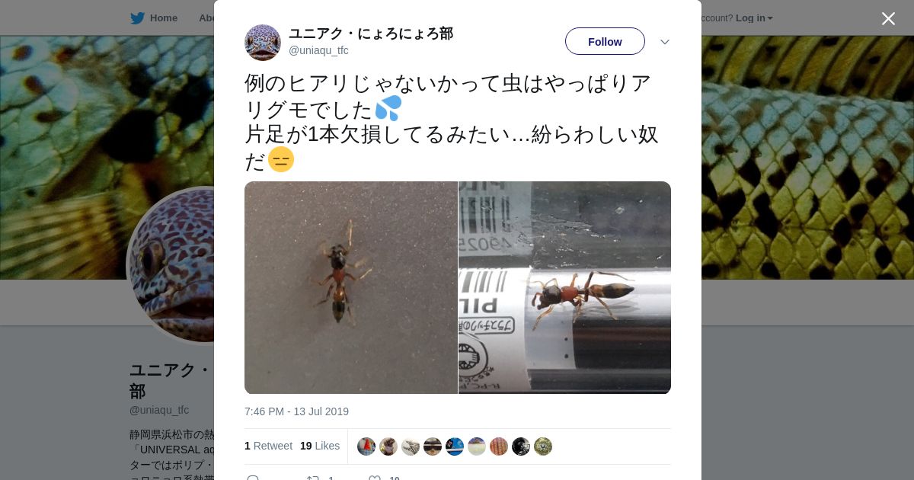Open the 7:46 PM - 13 Jul 2019 timestamp link
This screenshot has height=480, width=914.
296,411
